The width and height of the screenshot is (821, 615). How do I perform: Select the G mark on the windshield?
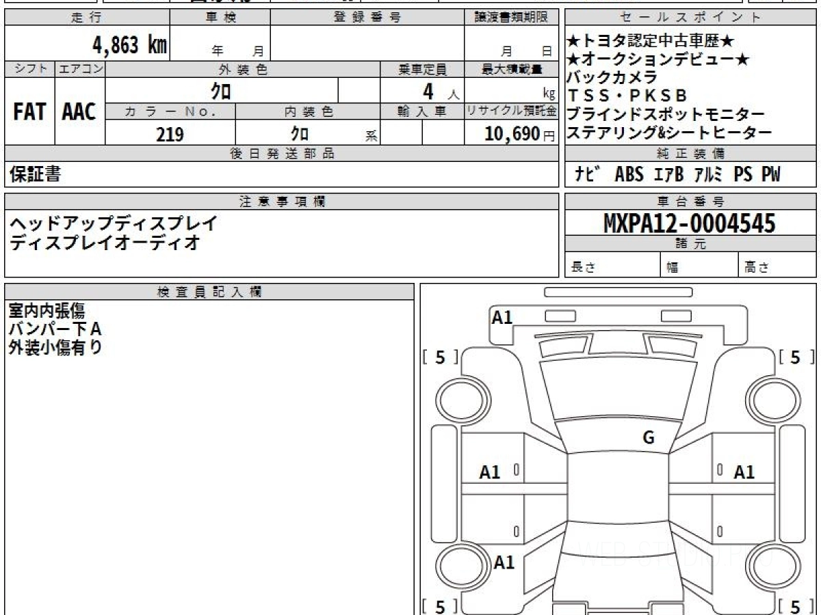(x=649, y=439)
